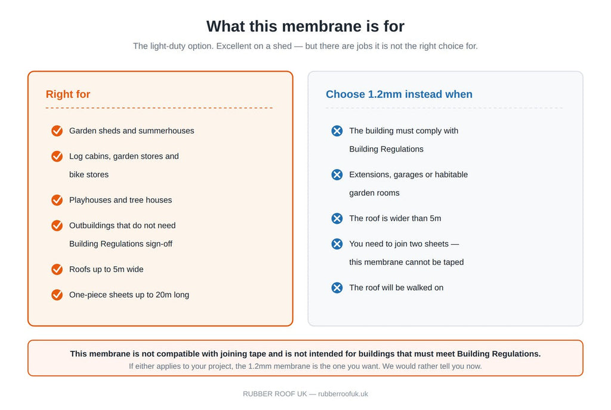Viewport: 611px width, 410px height.
Task: Click the '1.2mm membrane is the one you want' note
Action: pyautogui.click(x=305, y=366)
